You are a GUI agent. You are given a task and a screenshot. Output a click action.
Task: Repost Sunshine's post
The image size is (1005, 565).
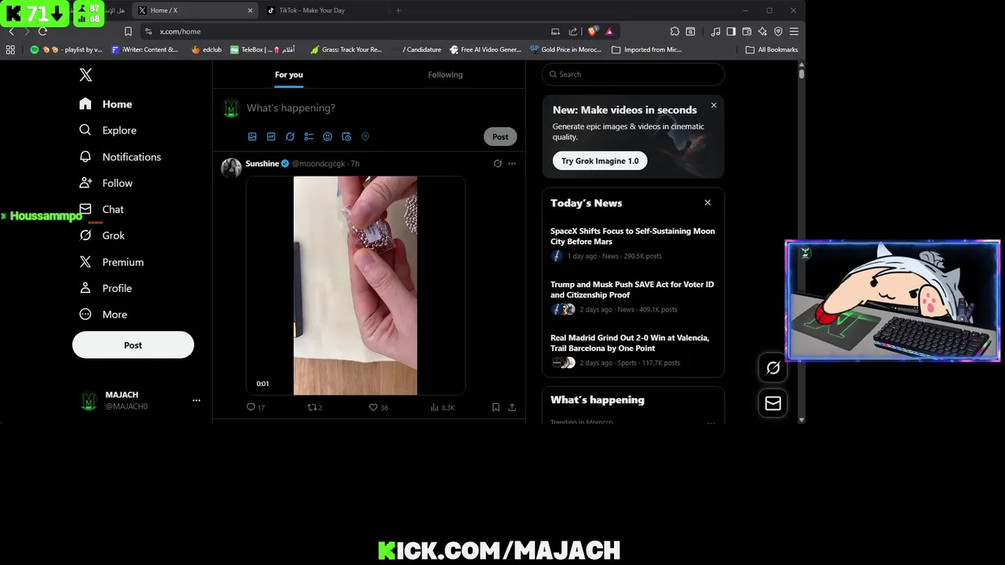(x=314, y=407)
